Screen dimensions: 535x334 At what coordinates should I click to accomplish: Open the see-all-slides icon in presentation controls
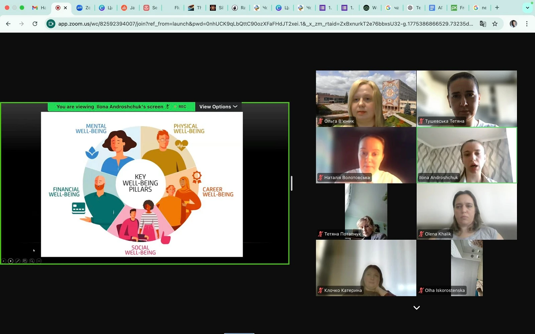click(x=25, y=261)
